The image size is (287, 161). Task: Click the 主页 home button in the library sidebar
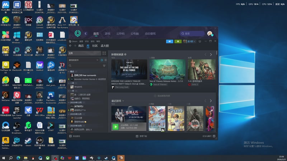pos(84,53)
